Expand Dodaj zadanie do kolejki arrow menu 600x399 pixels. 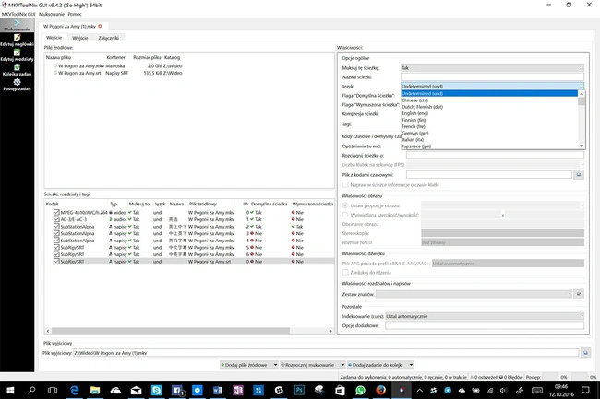411,365
